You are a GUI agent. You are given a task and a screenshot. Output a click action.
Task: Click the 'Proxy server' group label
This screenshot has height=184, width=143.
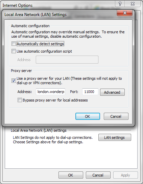tap(21, 71)
